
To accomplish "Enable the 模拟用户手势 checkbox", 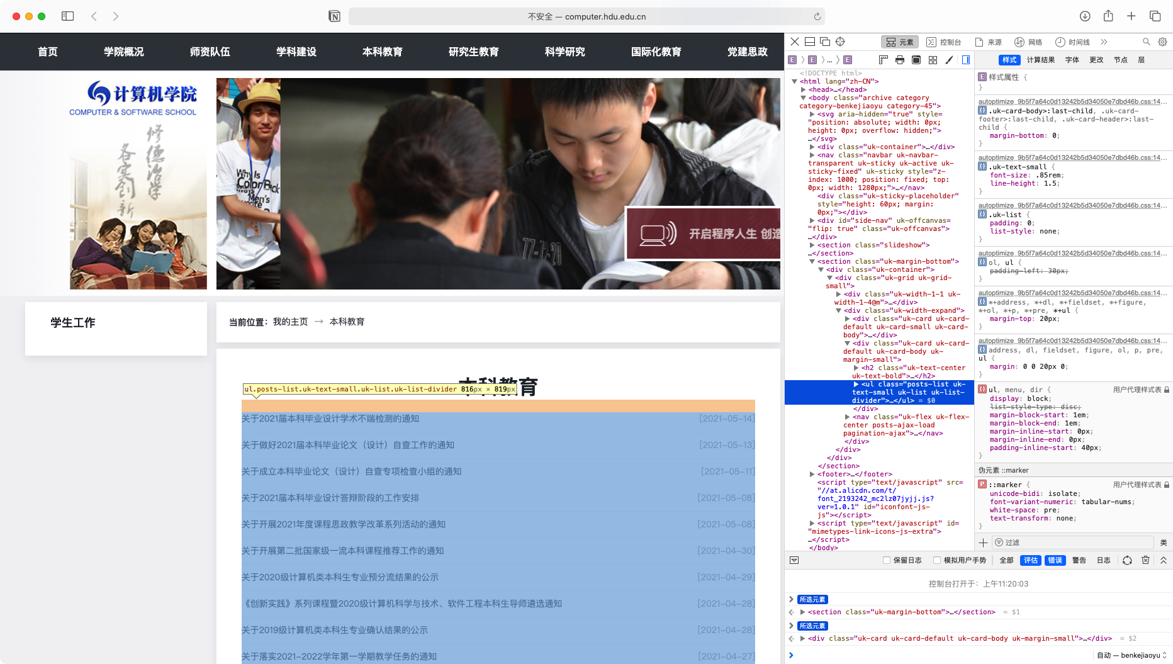I will click(937, 560).
